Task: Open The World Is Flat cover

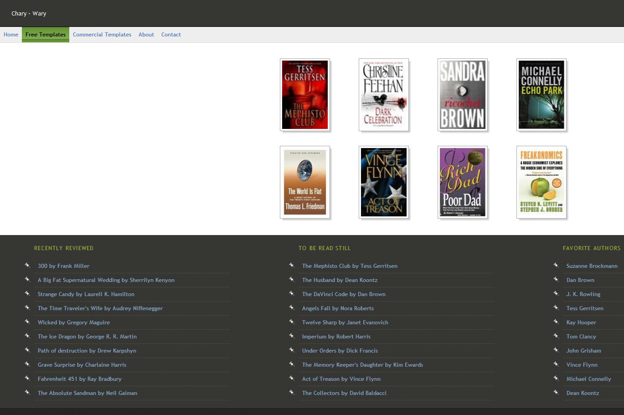Action: coord(305,182)
